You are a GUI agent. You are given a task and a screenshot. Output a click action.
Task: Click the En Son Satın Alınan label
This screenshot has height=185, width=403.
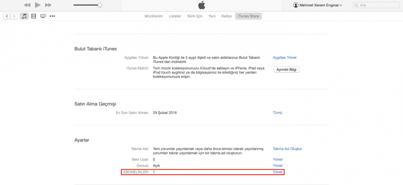pyautogui.click(x=133, y=112)
